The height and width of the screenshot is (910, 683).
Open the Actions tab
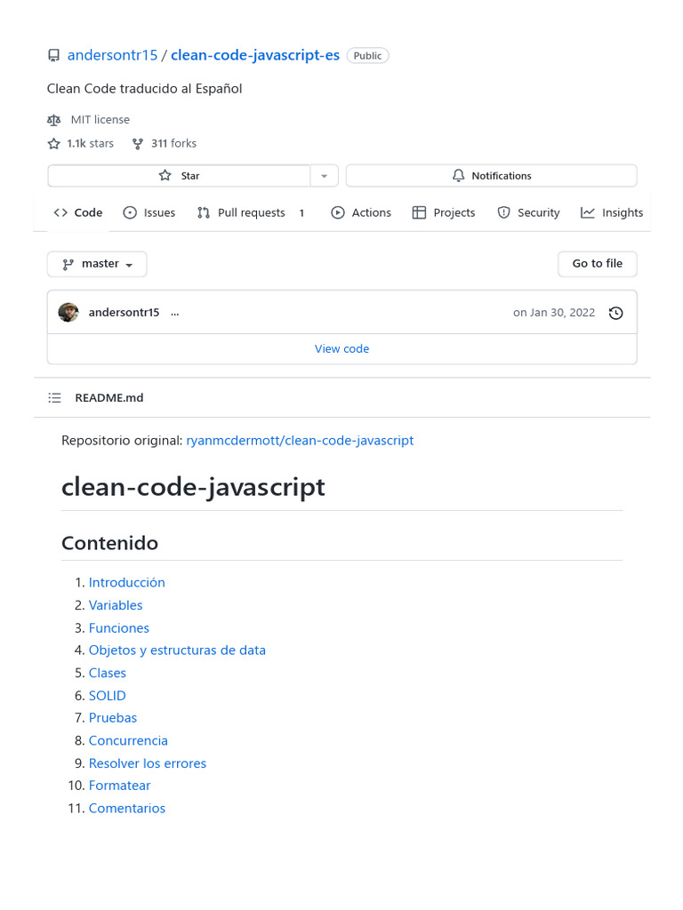click(x=361, y=213)
